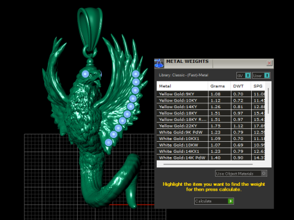Image resolution: width=294 pixels, height=220 pixels.
Task: Click grams value 1.07 for 10KW
Action: (x=216, y=145)
